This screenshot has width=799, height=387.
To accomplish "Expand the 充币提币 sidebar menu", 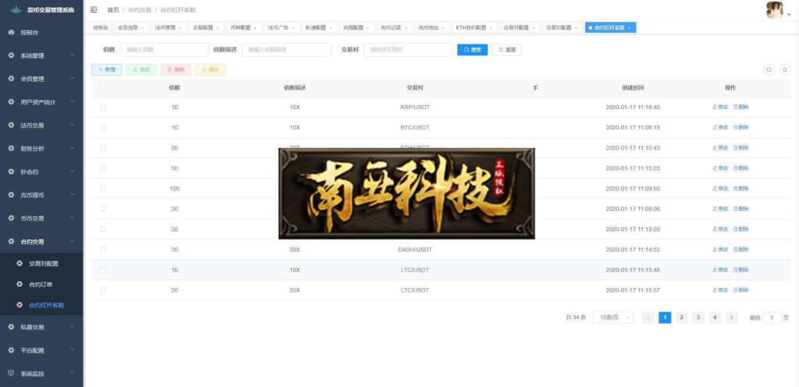I will (x=41, y=195).
